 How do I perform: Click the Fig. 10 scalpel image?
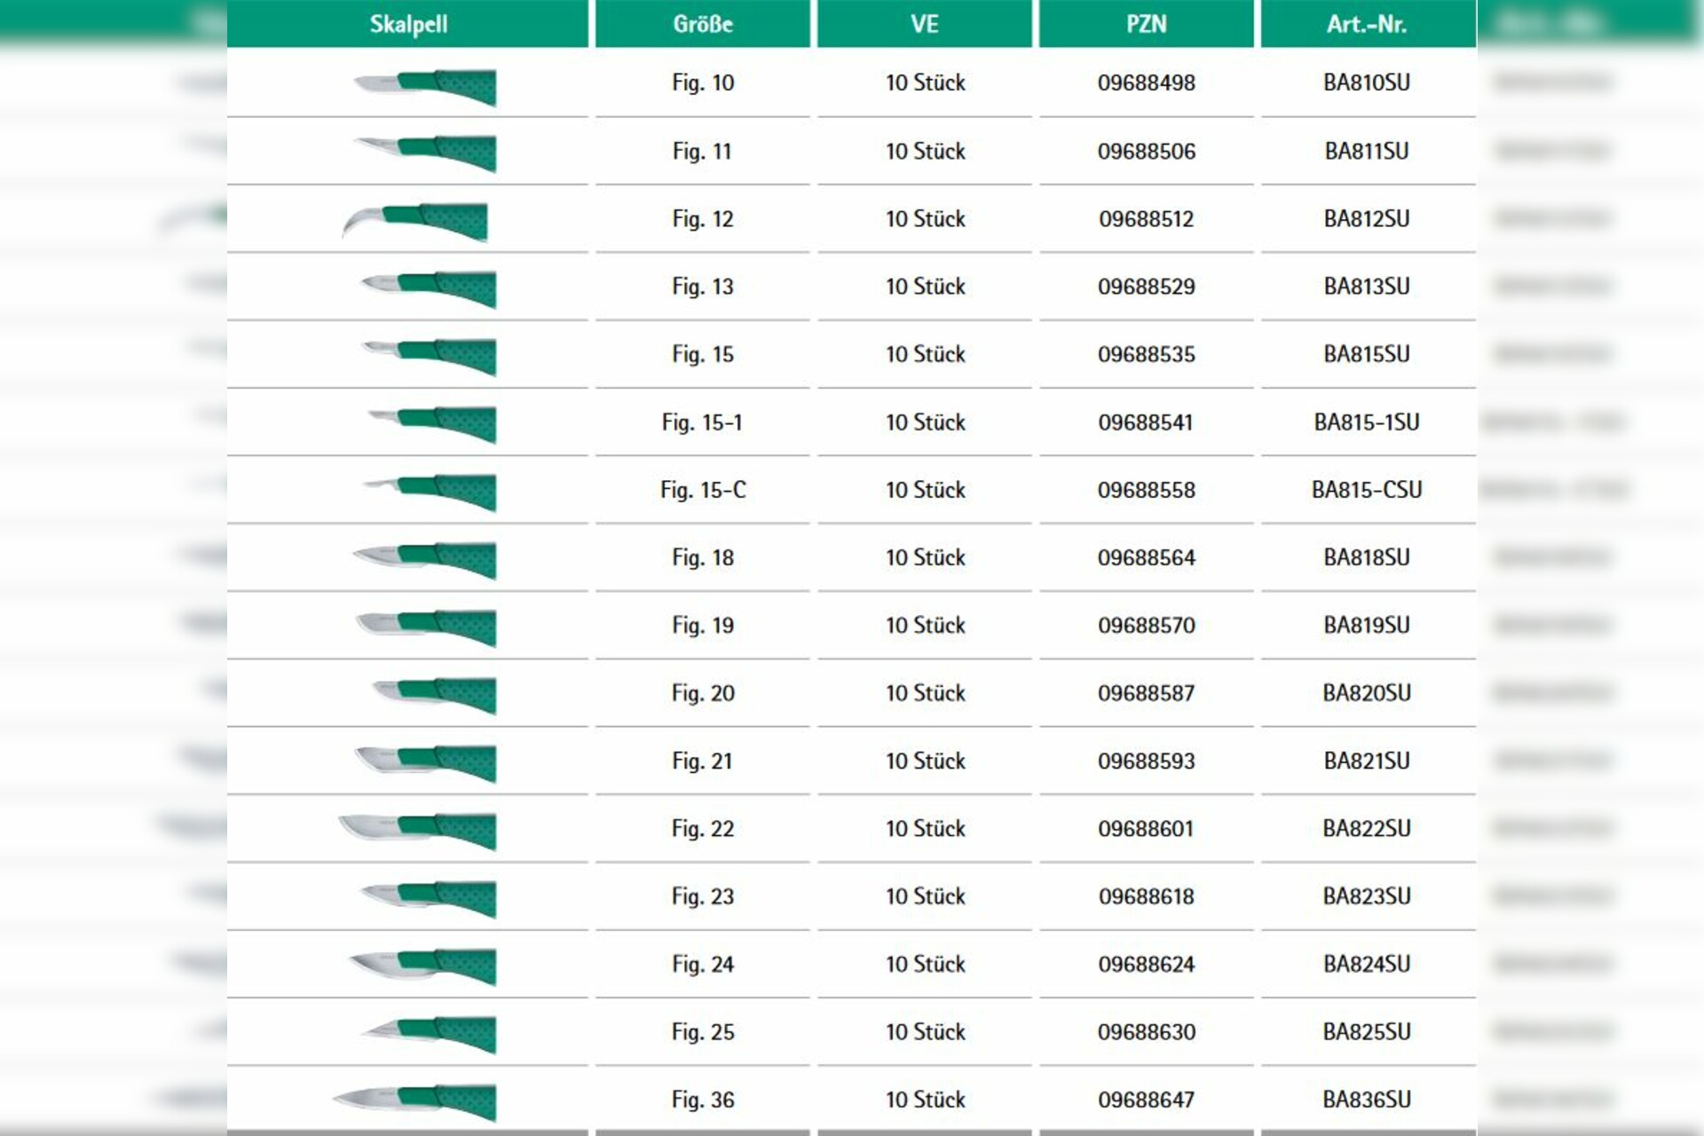pos(425,87)
